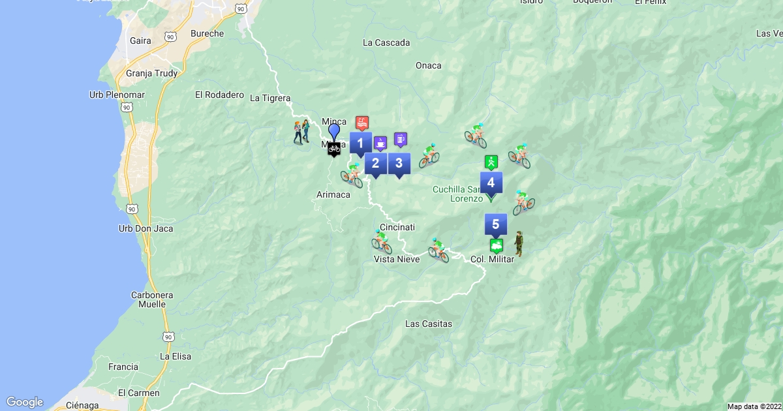
Task: Select numbered marker 2
Action: (x=375, y=164)
